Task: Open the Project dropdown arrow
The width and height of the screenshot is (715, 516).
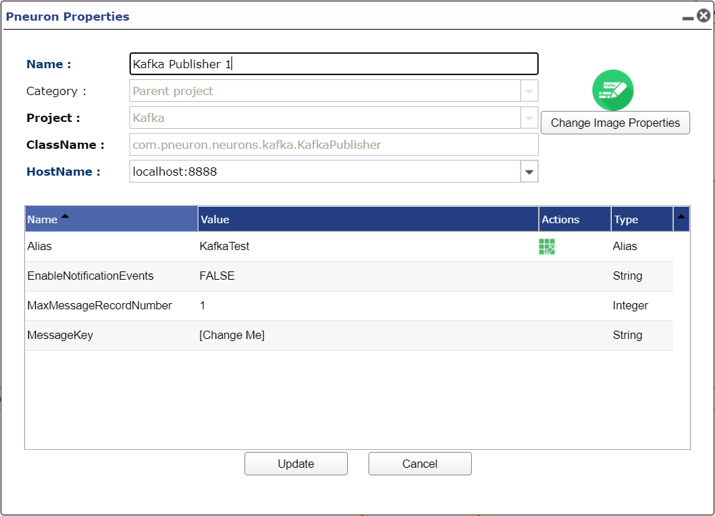Action: pos(529,118)
